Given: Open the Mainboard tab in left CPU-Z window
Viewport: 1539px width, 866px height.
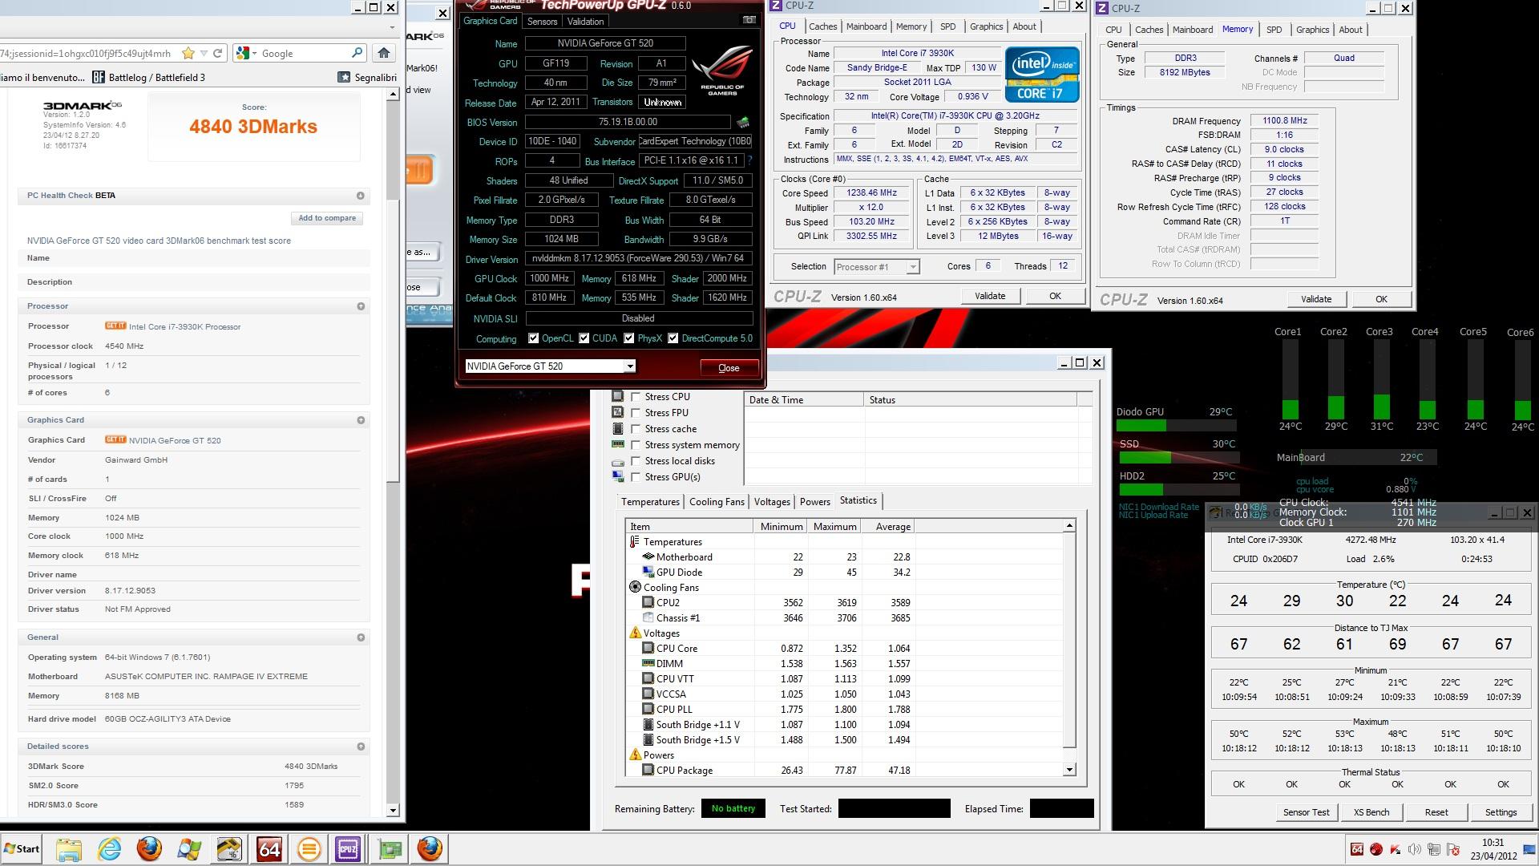Looking at the screenshot, I should coord(866,26).
